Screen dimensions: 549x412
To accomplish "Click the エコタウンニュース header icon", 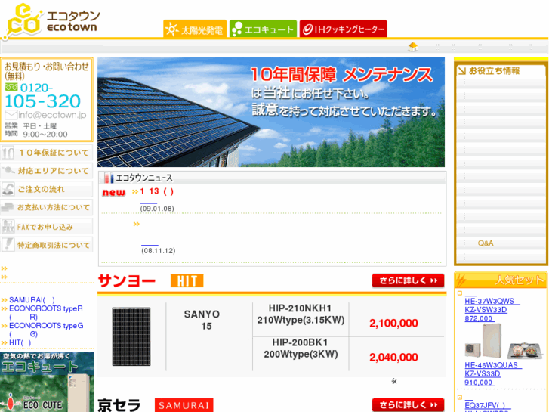I will 109,178.
